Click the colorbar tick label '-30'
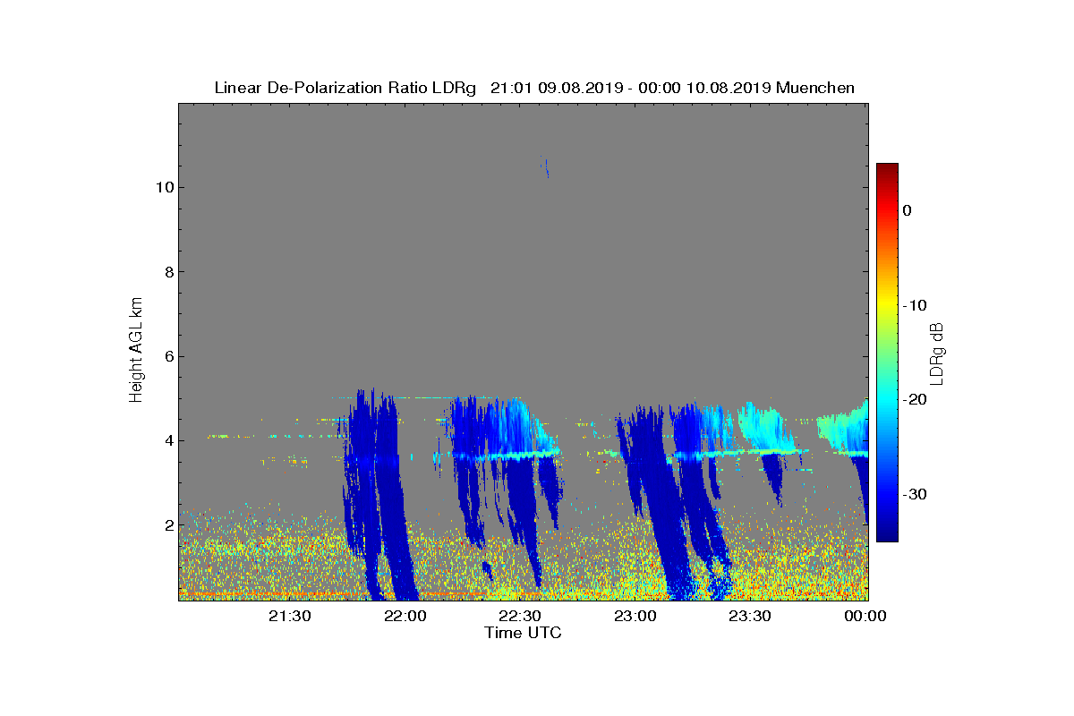The height and width of the screenshot is (716, 1074). click(914, 494)
